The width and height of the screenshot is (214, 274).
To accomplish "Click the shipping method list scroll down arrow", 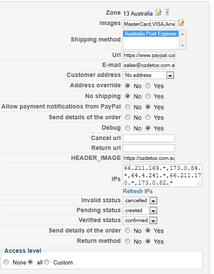I will [182, 46].
